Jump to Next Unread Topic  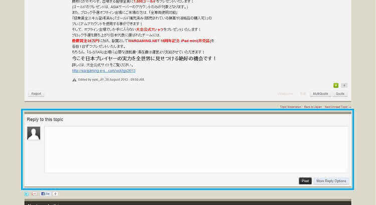coord(337,107)
